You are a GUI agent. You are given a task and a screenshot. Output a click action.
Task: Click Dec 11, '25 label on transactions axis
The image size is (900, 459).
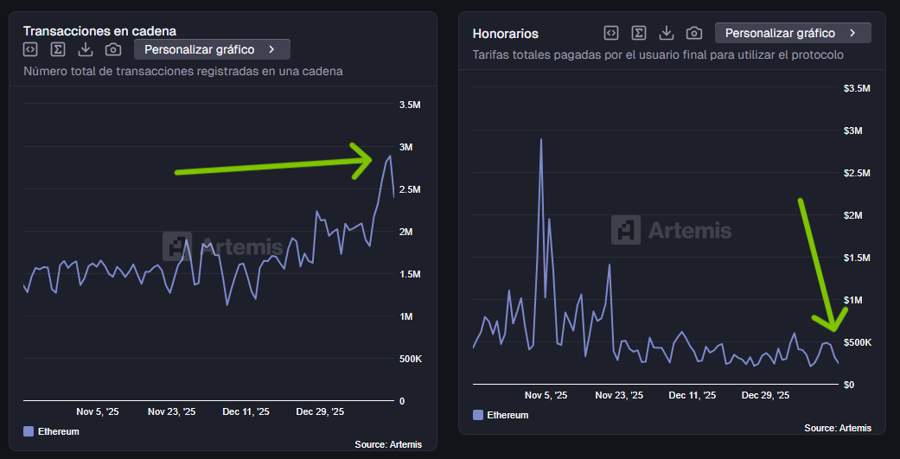pyautogui.click(x=246, y=412)
